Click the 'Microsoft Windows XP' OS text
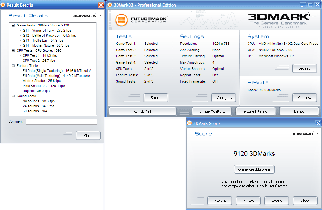Screen dimensions: 322x210 coord(276,56)
